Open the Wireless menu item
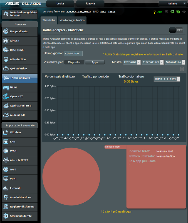The width and height of the screenshot is (188, 223). pos(19,133)
